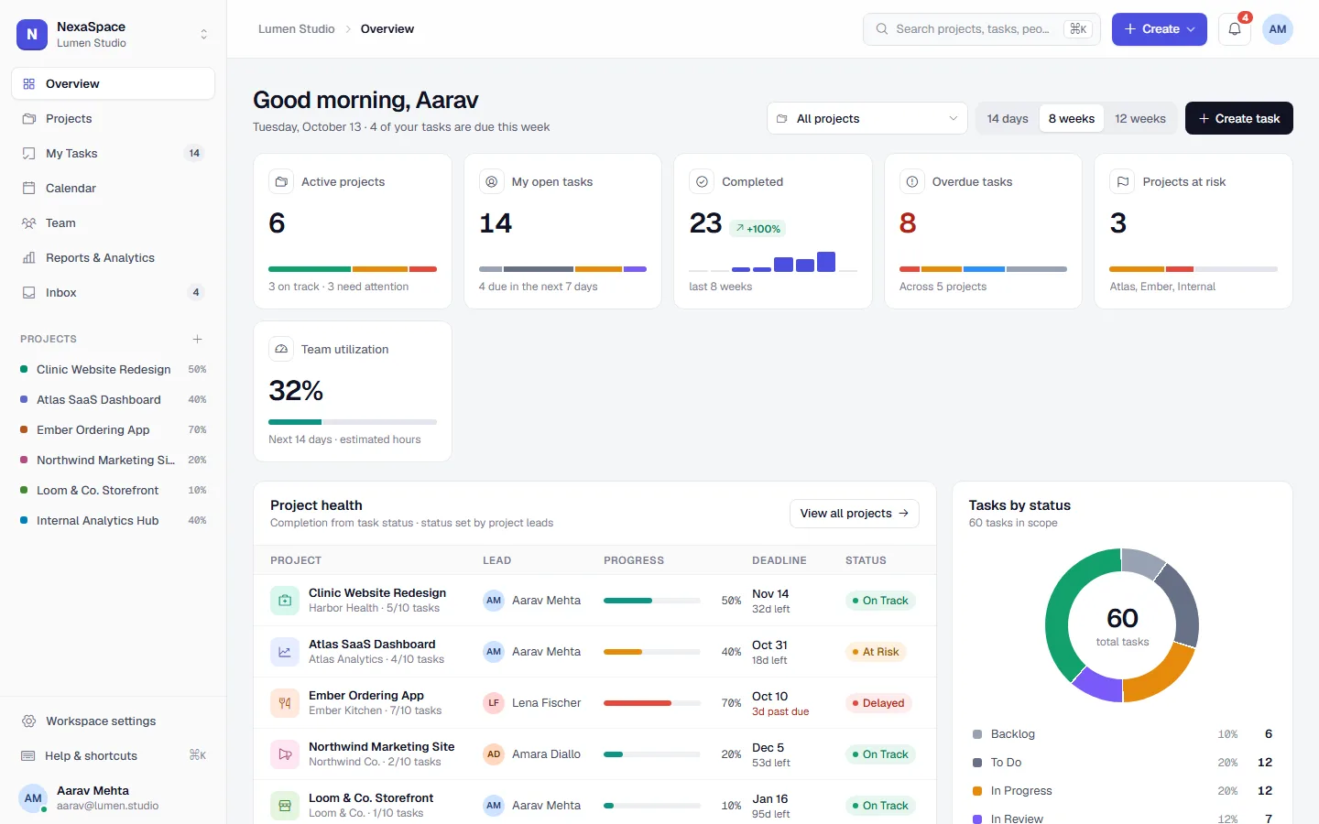Open My Tasks in the sidebar

click(114, 153)
